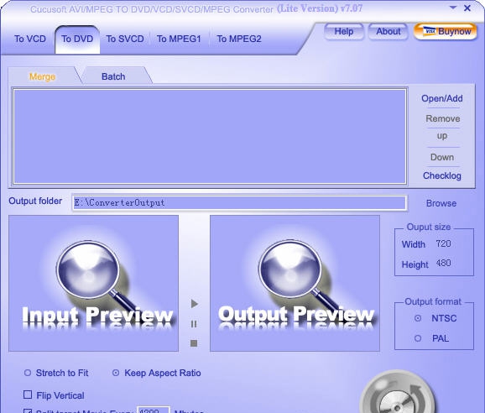
Task: Click the Output Preview pane
Action: (x=295, y=284)
